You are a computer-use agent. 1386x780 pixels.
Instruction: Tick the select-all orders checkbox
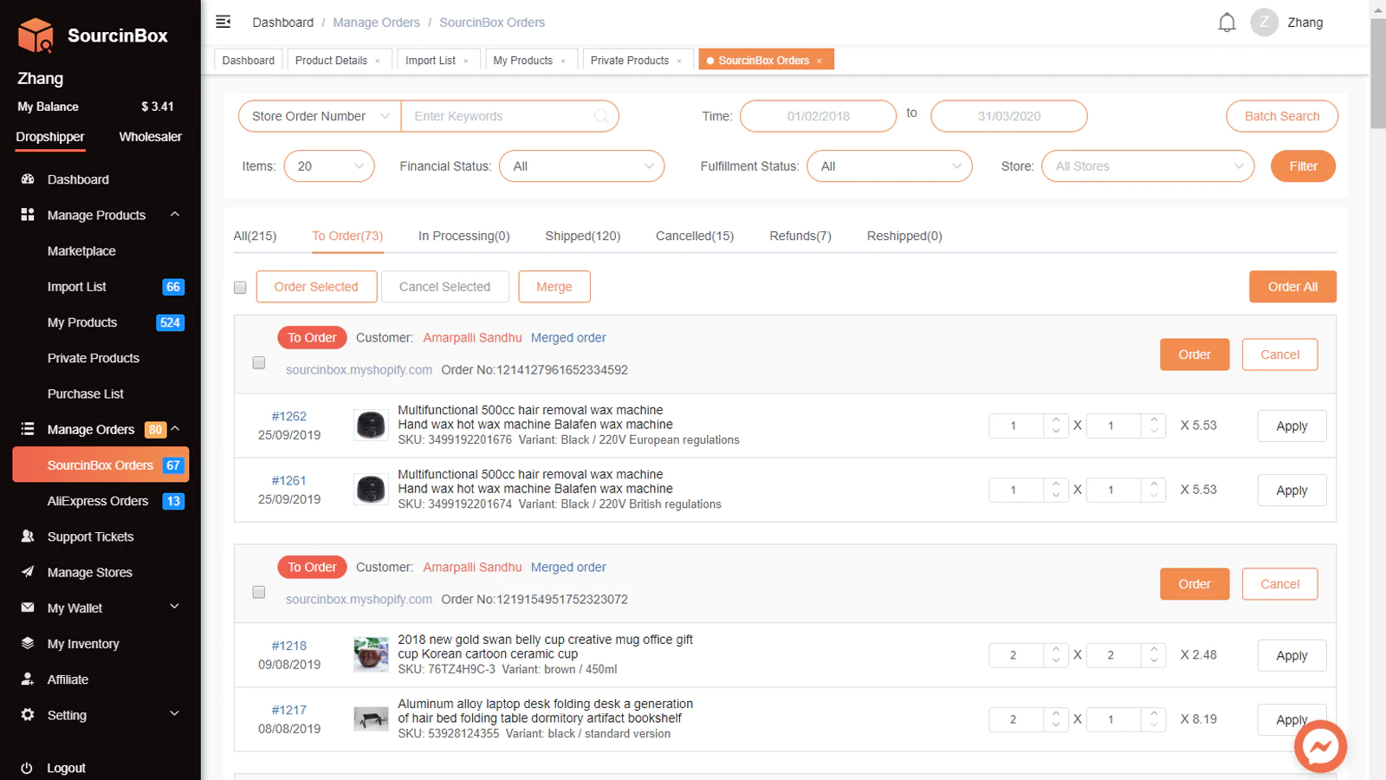pyautogui.click(x=240, y=288)
